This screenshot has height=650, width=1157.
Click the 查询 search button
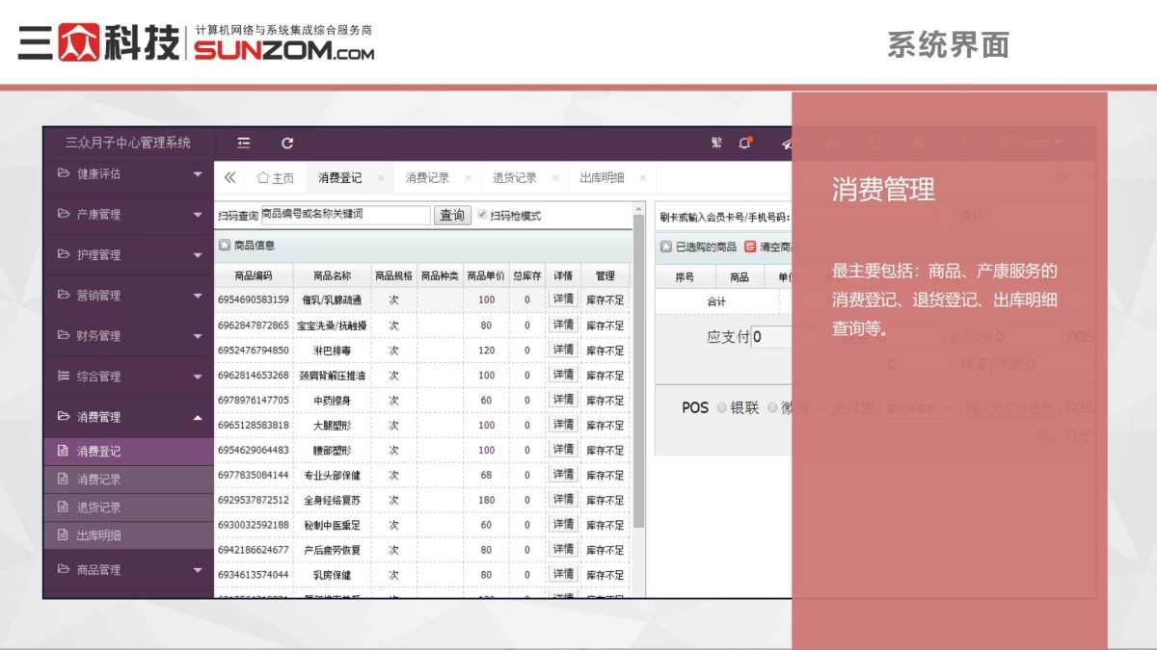click(450, 214)
